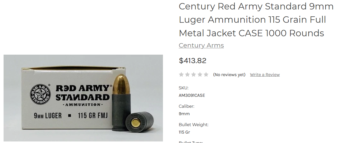Click the upright brass-tipped cartridge in photo
This screenshot has width=345, height=143.
pos(121,102)
